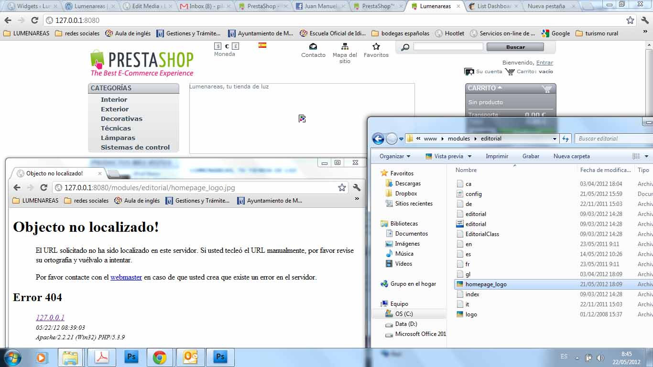Show hidden bookmarks in the 404 window
The image size is (653, 367).
tap(357, 199)
